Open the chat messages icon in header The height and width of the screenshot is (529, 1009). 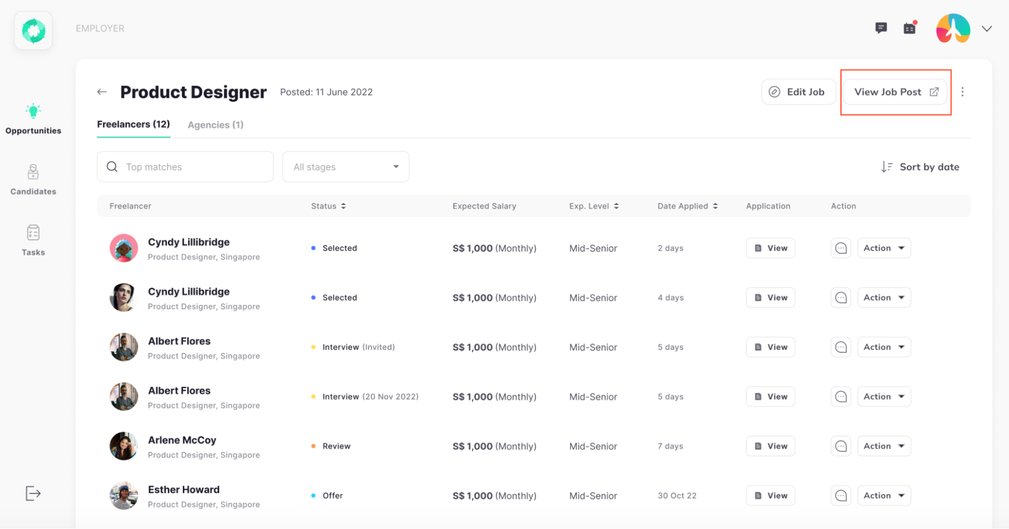coord(881,28)
